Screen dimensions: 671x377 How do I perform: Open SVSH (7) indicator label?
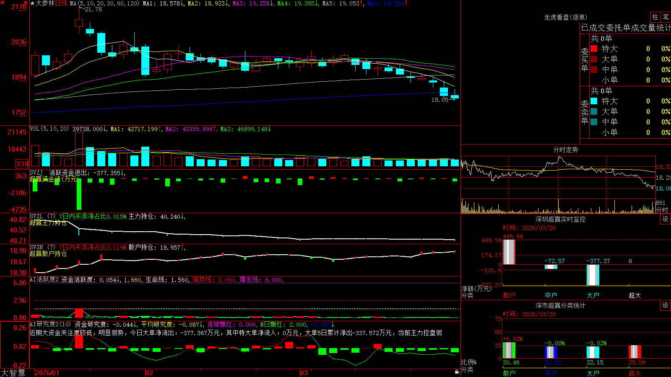click(42, 248)
